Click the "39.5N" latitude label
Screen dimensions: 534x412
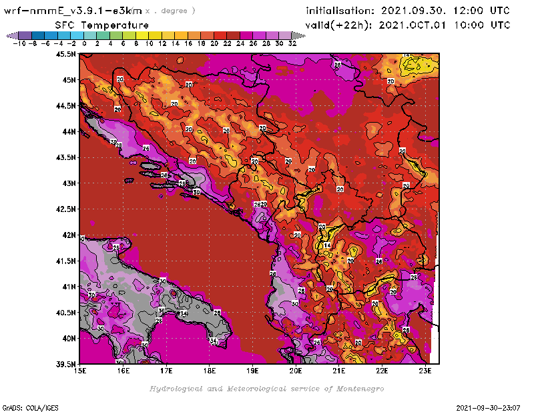65,365
